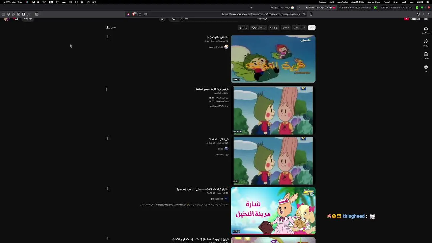Viewport: 432px width, 243px height.
Task: Open more options for the last video result
Action: pyautogui.click(x=108, y=239)
